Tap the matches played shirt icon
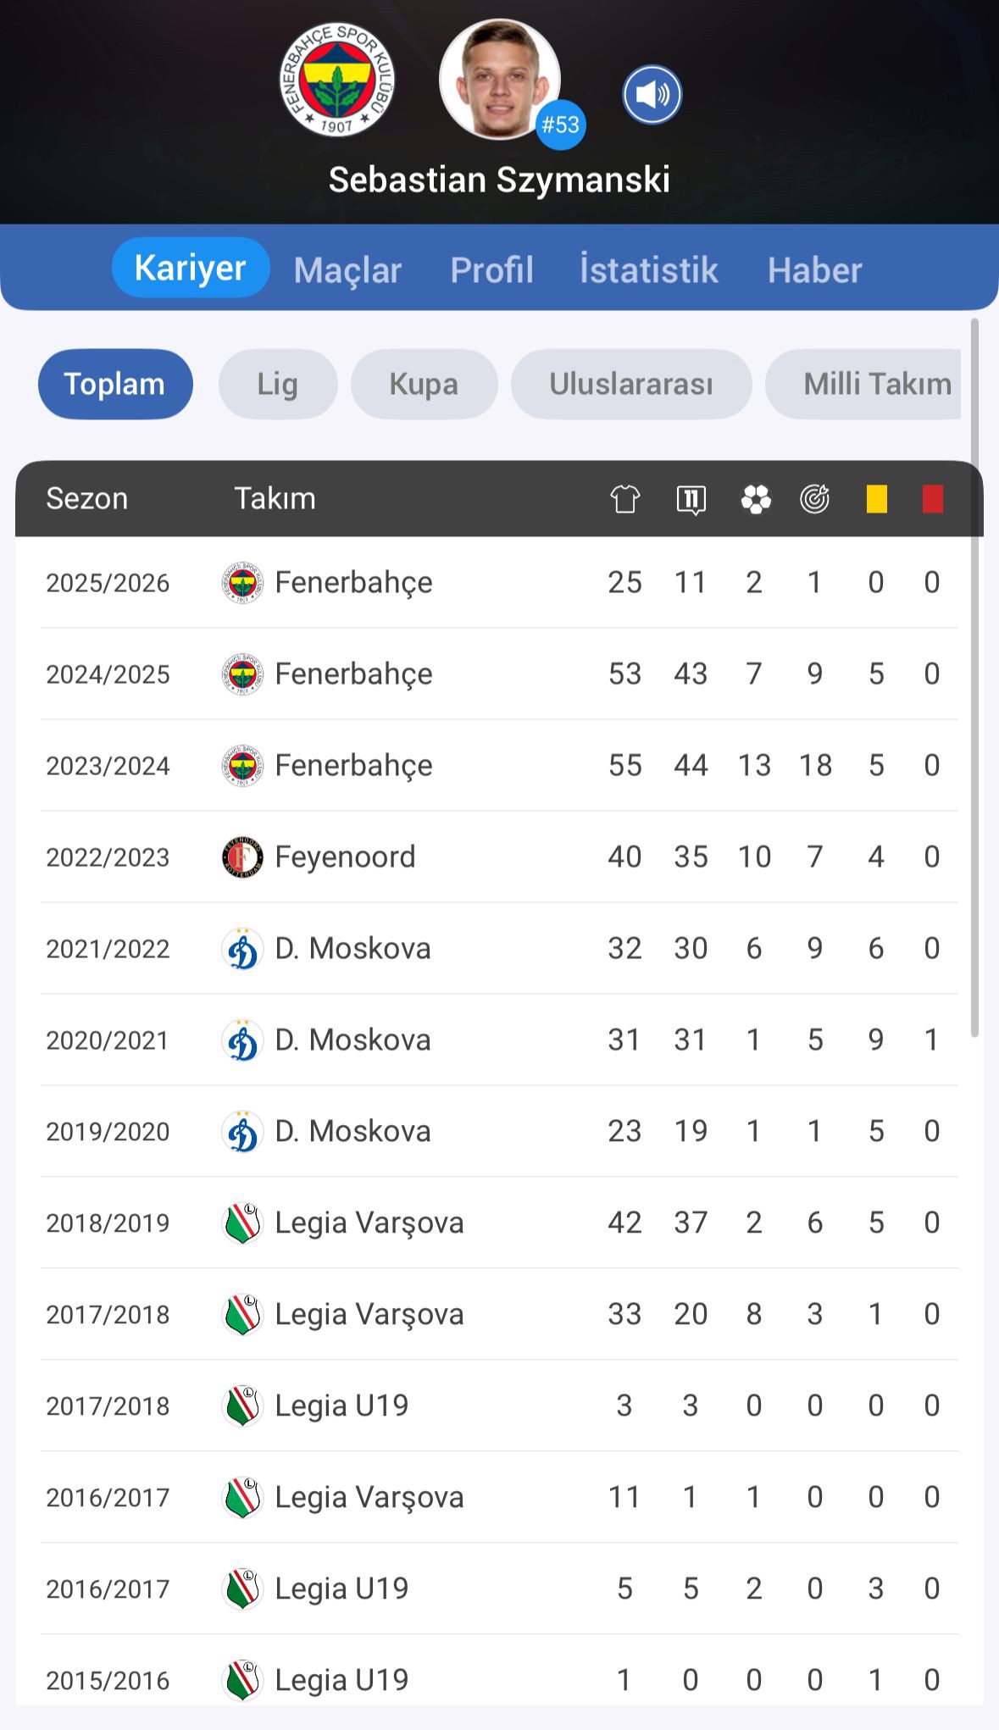 (x=624, y=499)
